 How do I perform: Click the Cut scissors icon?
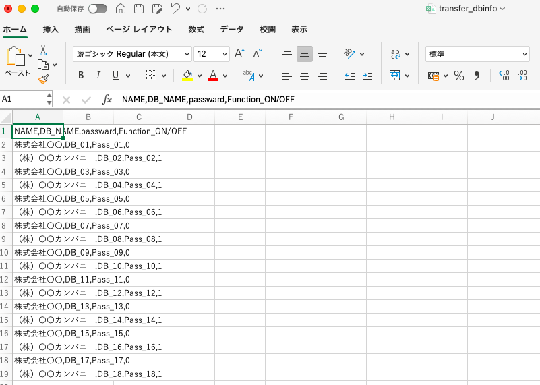(43, 51)
